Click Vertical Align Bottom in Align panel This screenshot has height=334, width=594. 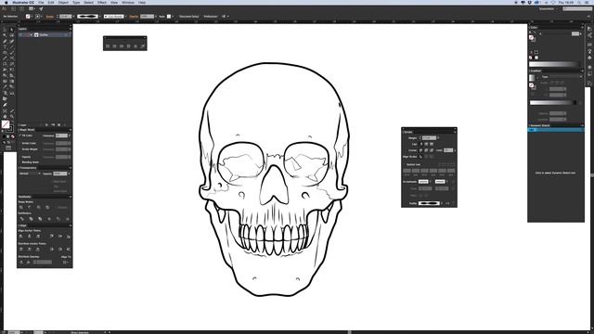pos(68,236)
